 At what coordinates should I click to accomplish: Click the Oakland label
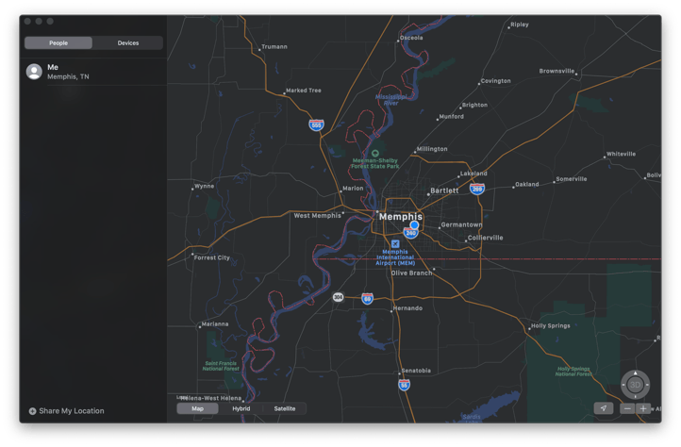click(527, 184)
